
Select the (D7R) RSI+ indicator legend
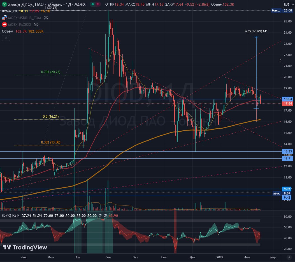pos(11,215)
